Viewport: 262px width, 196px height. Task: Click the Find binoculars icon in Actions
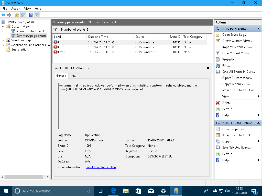(218, 66)
